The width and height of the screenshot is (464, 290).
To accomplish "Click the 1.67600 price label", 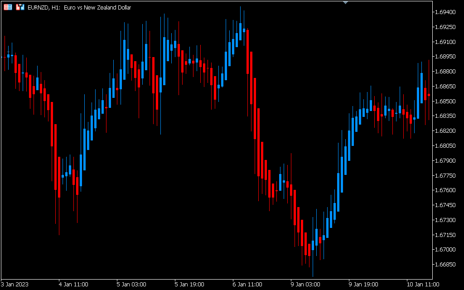I will pyautogui.click(x=445, y=190).
